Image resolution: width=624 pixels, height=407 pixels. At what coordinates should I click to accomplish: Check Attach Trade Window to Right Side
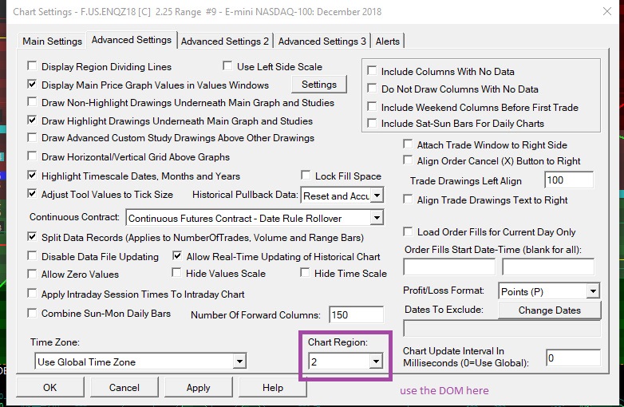point(408,144)
